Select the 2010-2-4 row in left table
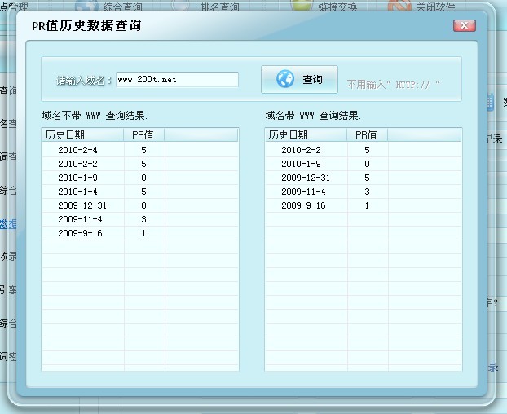 coord(140,150)
